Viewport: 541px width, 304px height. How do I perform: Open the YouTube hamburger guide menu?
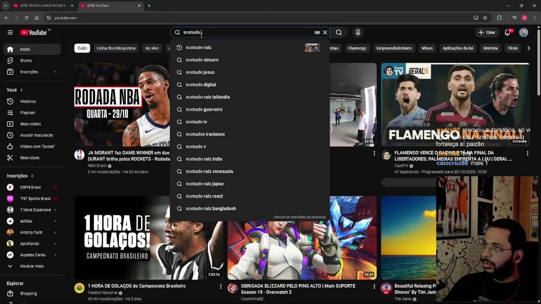coord(10,33)
